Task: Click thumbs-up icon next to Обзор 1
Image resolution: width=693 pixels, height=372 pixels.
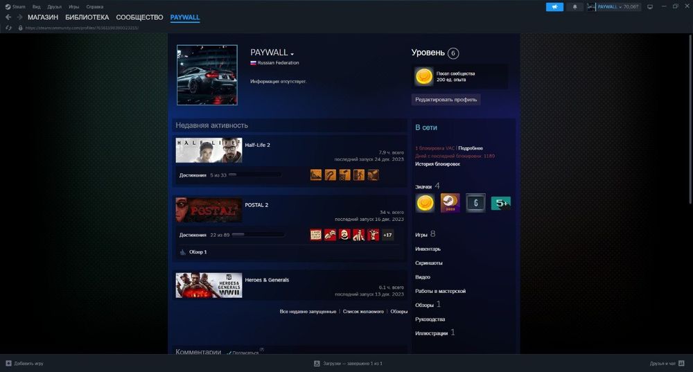Action: [183, 252]
